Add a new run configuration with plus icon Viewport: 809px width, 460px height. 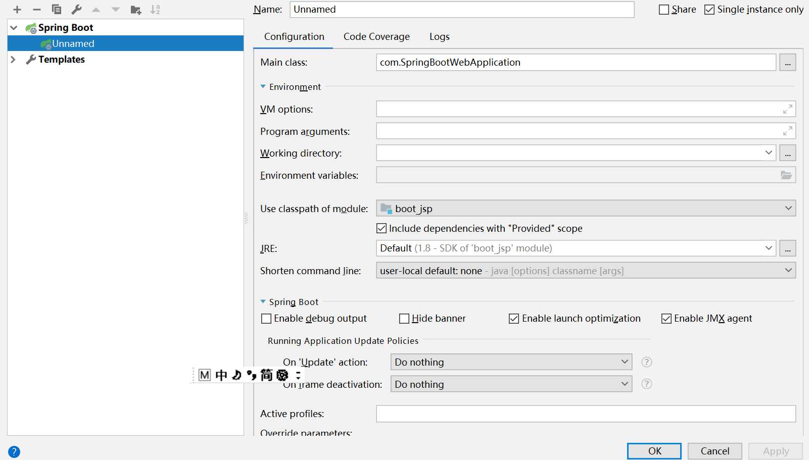[x=17, y=10]
